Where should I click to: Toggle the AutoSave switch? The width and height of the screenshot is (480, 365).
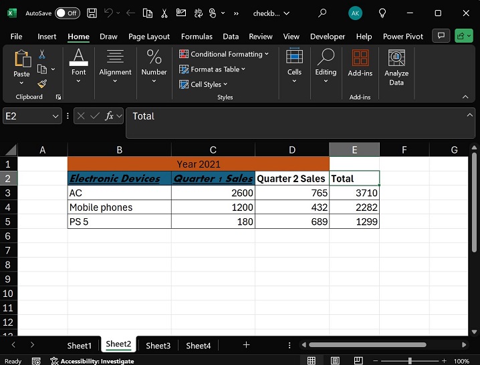(67, 13)
